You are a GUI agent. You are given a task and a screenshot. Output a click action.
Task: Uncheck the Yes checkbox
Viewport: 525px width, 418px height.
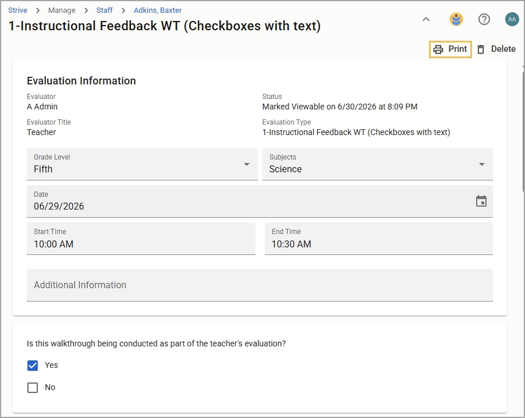pyautogui.click(x=33, y=366)
